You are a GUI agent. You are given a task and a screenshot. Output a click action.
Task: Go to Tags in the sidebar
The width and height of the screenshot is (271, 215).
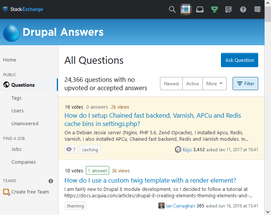[x=16, y=98]
